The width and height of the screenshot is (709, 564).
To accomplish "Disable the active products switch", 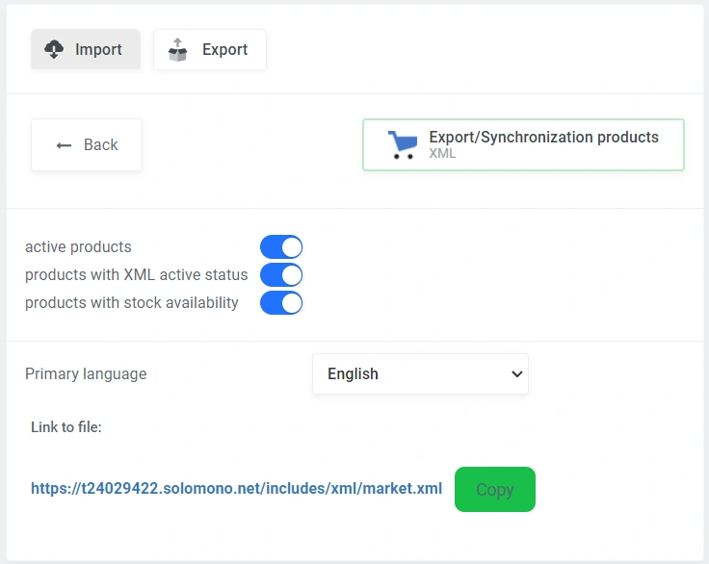I will pyautogui.click(x=281, y=246).
